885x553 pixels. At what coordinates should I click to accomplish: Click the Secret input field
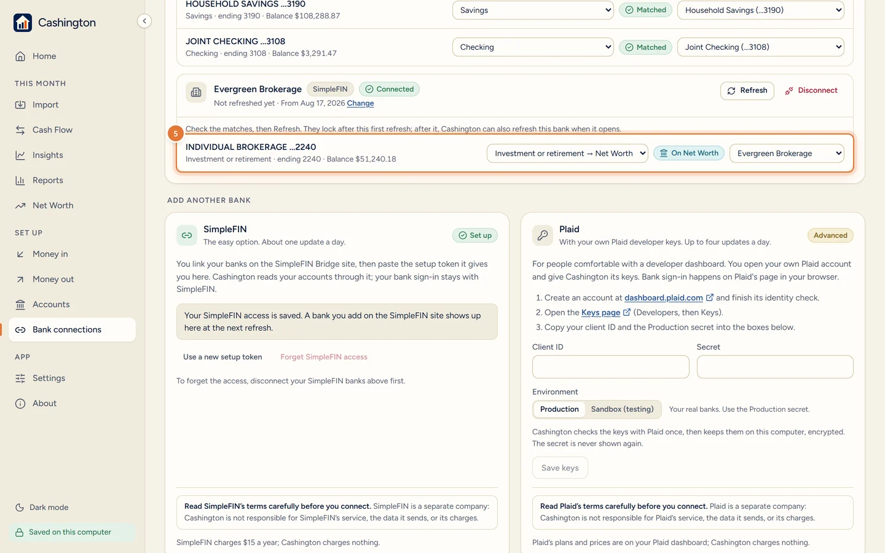click(x=775, y=367)
